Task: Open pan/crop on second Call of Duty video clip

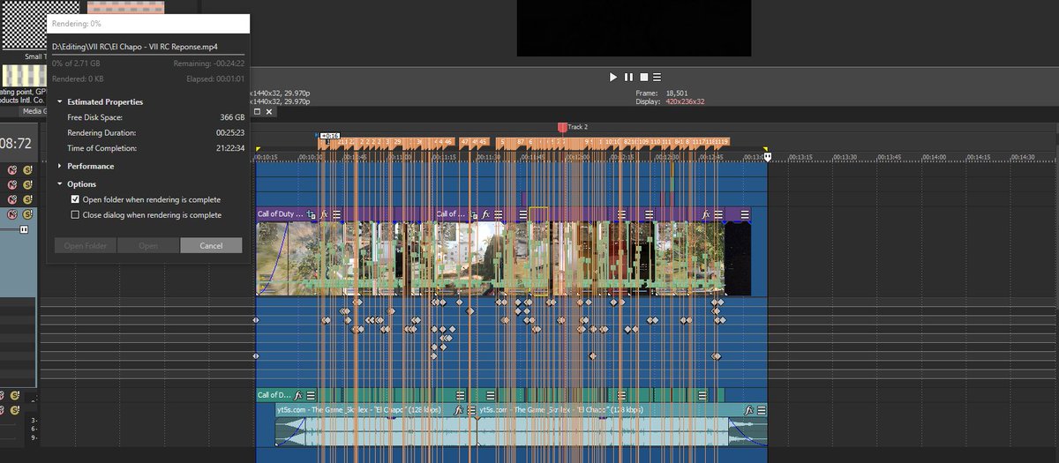Action: pos(474,213)
